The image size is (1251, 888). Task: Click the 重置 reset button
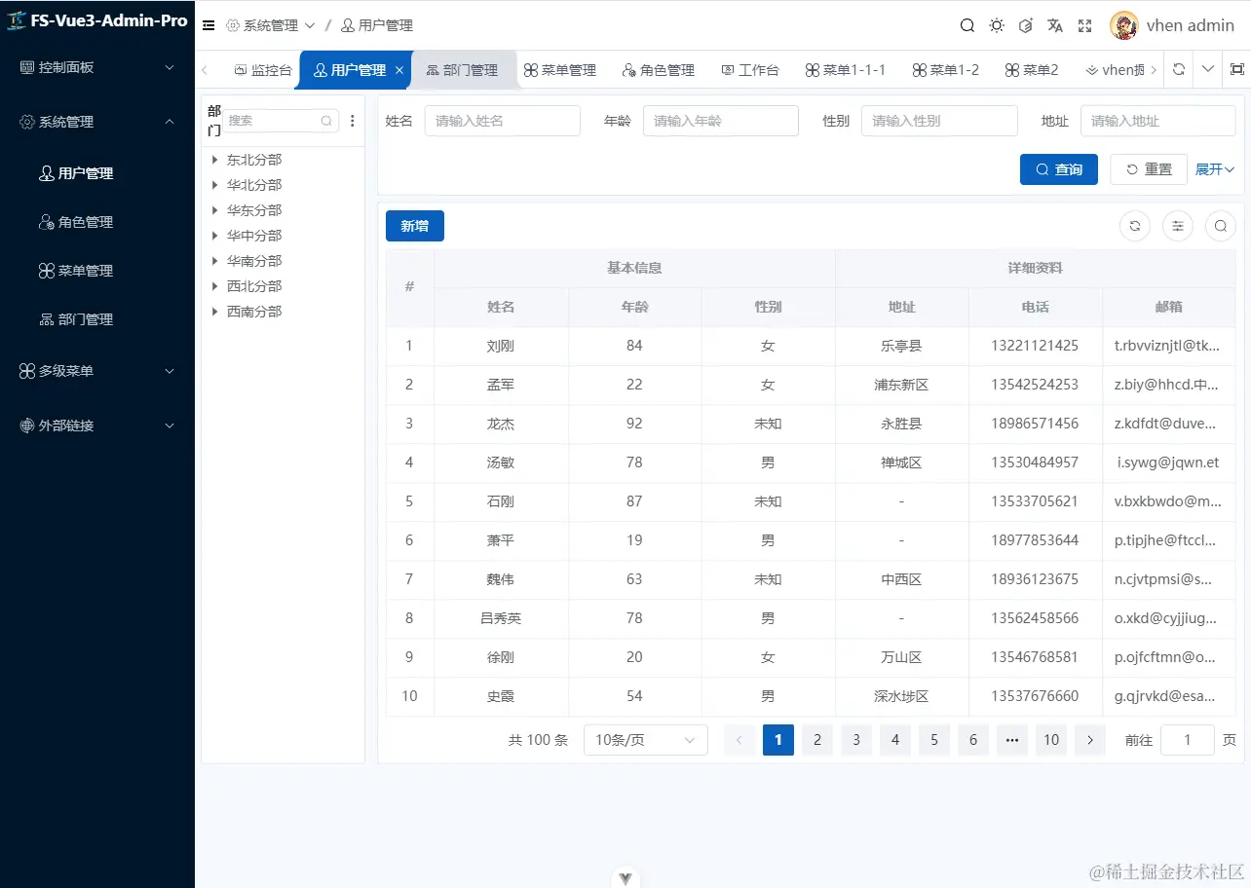click(1149, 169)
